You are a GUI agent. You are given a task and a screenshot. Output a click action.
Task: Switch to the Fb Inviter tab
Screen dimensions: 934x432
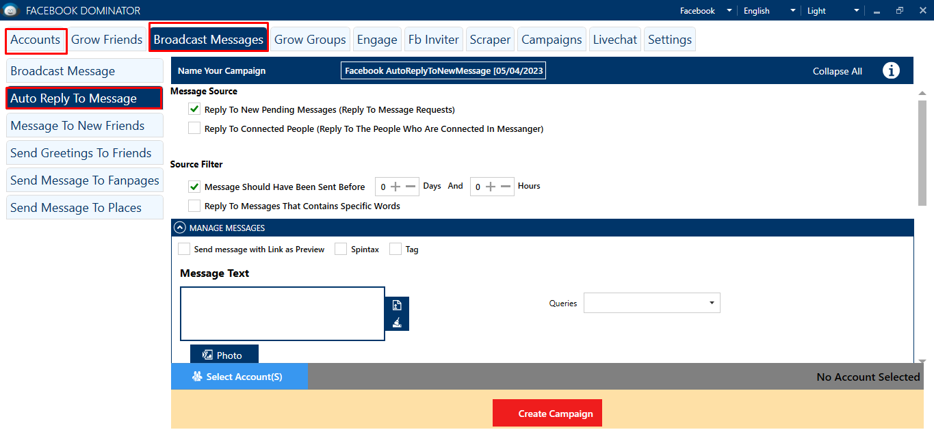(x=434, y=40)
